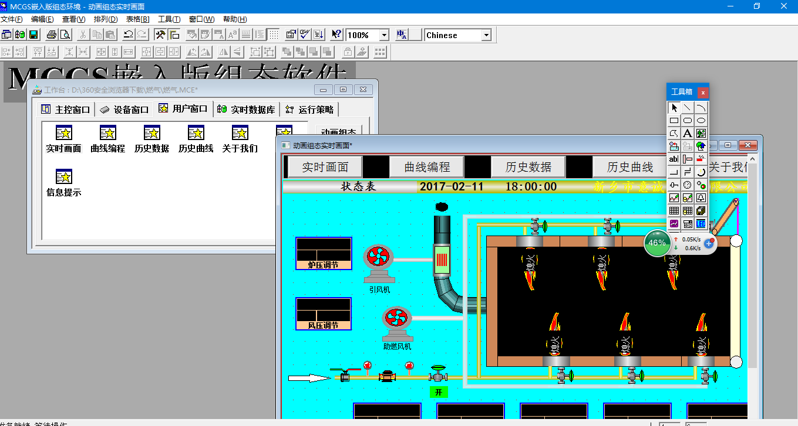Switch to the 实时数据库 tab
Viewport: 798px width, 426px height.
pos(247,110)
